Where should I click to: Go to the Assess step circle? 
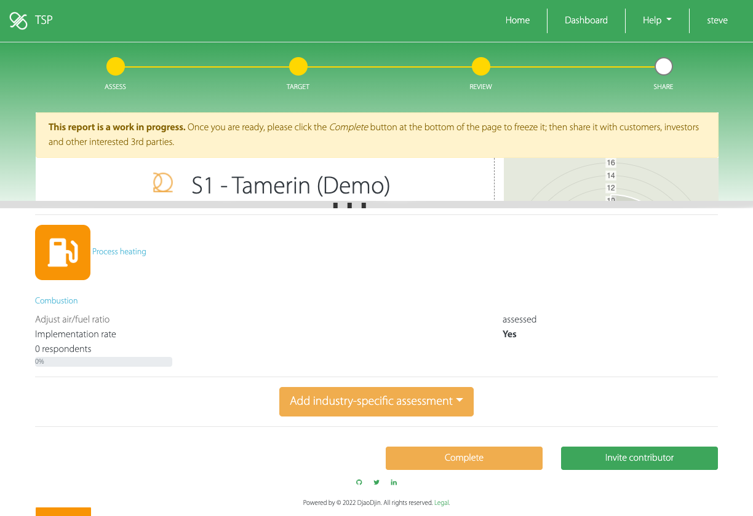115,66
